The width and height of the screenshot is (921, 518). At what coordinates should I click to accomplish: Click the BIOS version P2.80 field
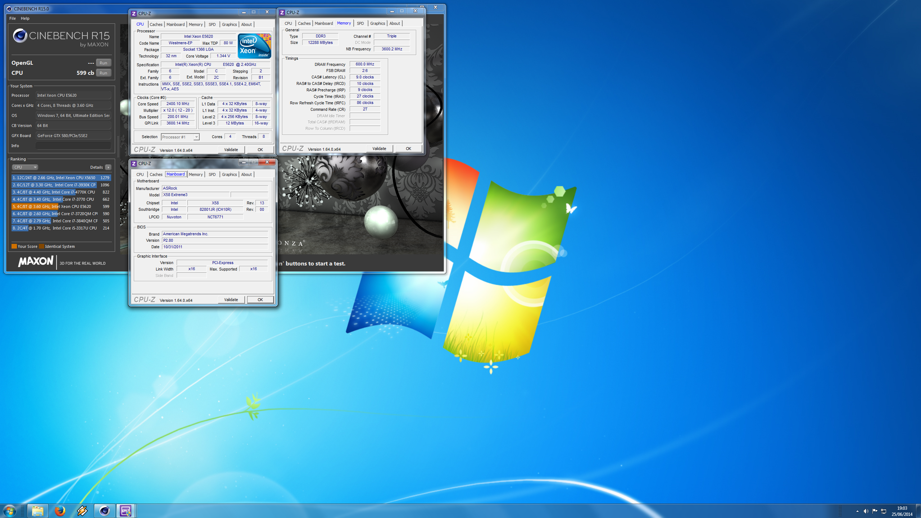pos(215,240)
